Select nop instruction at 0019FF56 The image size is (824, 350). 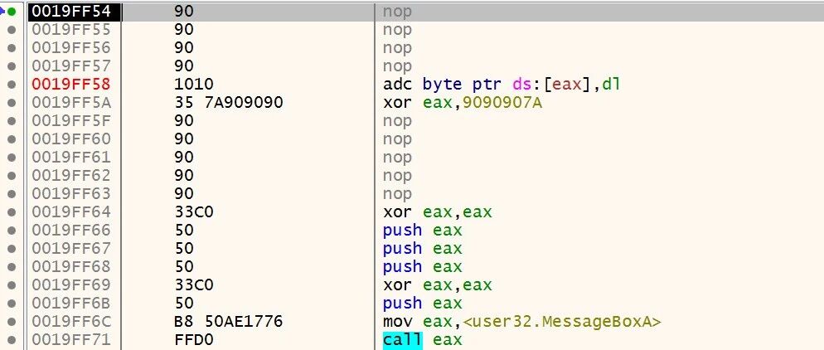click(397, 48)
